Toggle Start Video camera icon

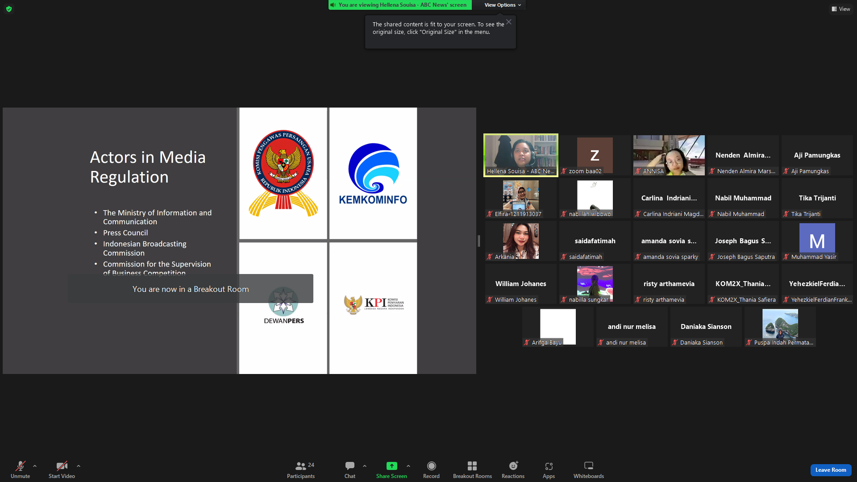(62, 466)
